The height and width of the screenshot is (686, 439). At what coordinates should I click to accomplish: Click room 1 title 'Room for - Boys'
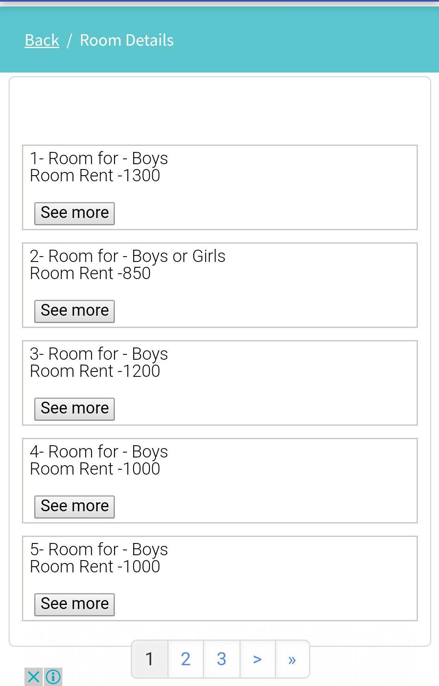99,158
